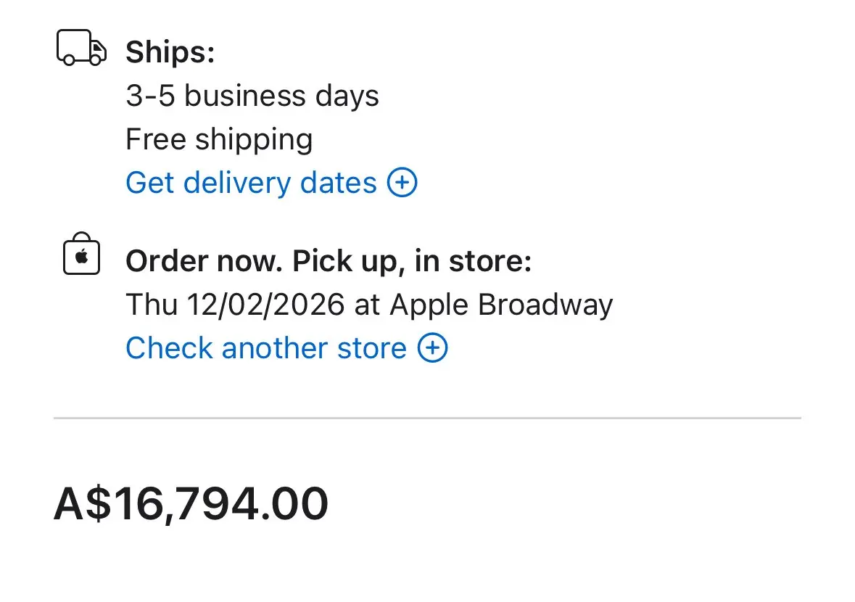855x602 pixels.
Task: Click the Thu weekday abbreviation
Action: tap(151, 305)
